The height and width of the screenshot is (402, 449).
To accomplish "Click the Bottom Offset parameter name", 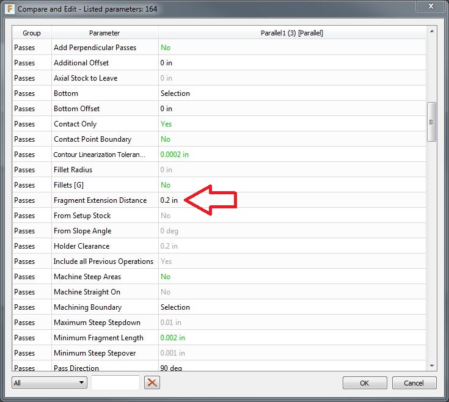I will click(x=77, y=109).
